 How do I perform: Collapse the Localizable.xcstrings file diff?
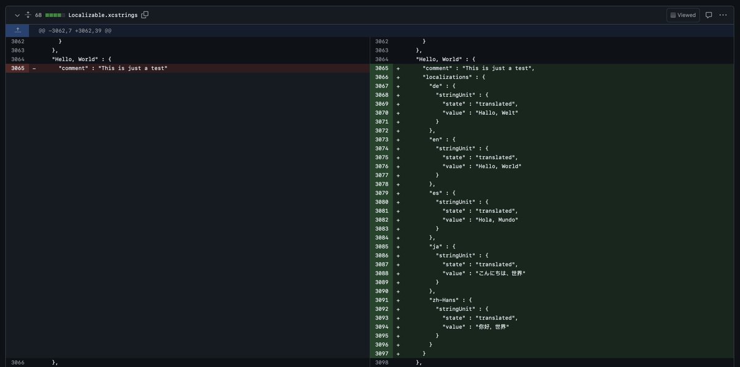[17, 15]
